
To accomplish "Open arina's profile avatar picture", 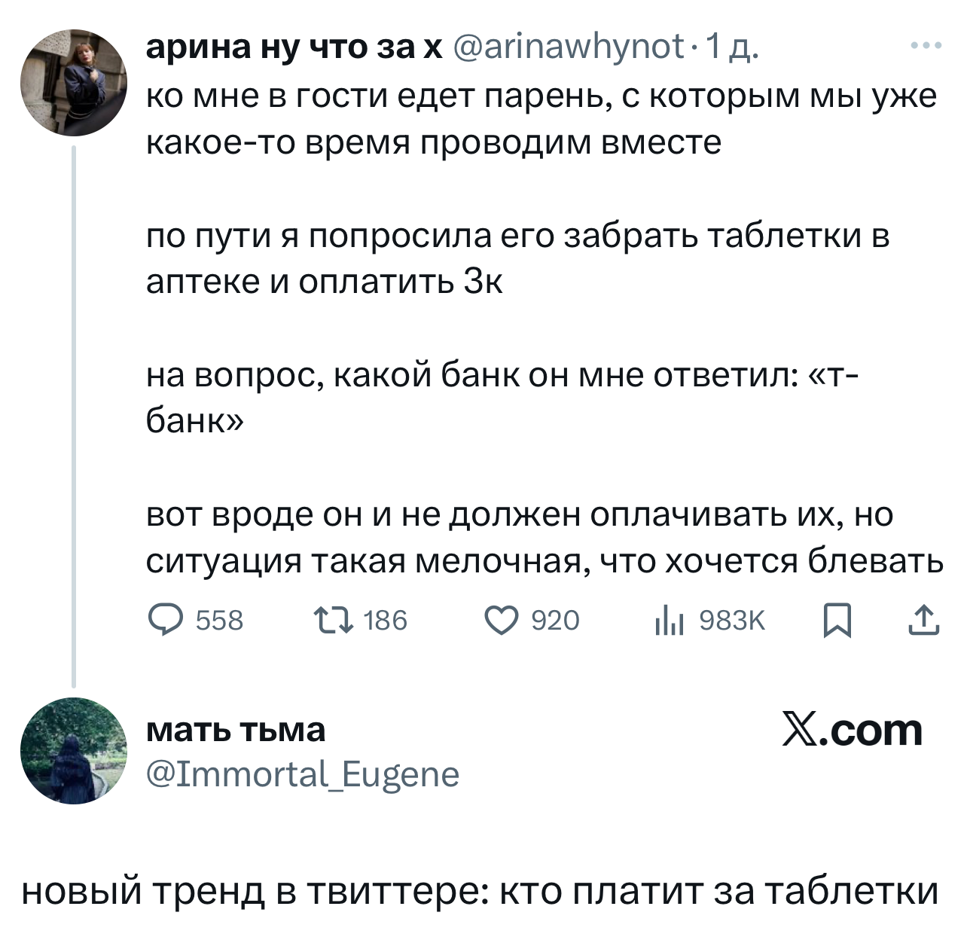I will 74,83.
